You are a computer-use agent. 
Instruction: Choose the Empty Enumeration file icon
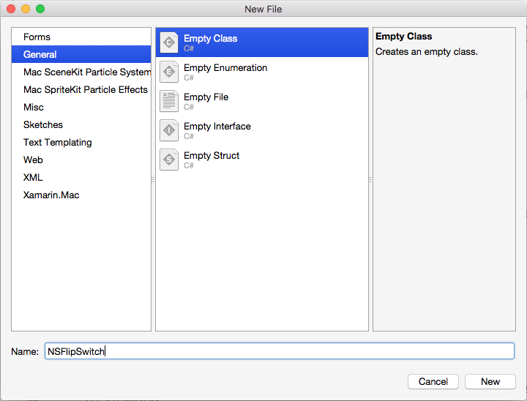point(169,72)
